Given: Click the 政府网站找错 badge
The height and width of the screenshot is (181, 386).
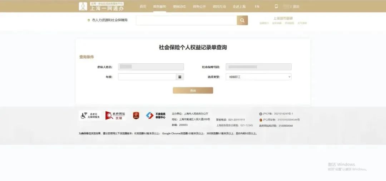Looking at the screenshot, I should pos(115,116).
